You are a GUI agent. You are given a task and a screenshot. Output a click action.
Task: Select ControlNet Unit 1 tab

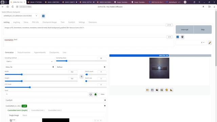38,110
